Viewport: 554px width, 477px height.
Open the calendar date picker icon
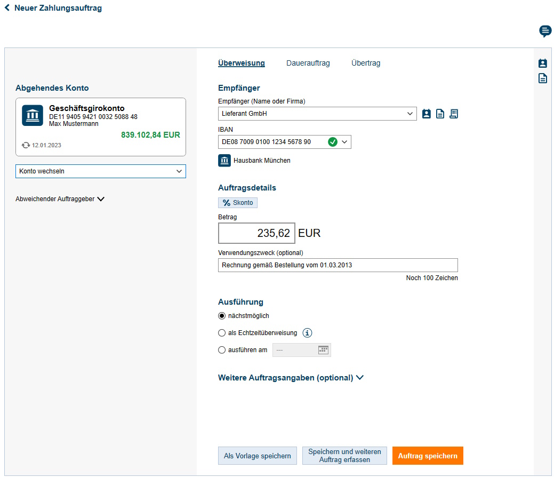pyautogui.click(x=324, y=350)
